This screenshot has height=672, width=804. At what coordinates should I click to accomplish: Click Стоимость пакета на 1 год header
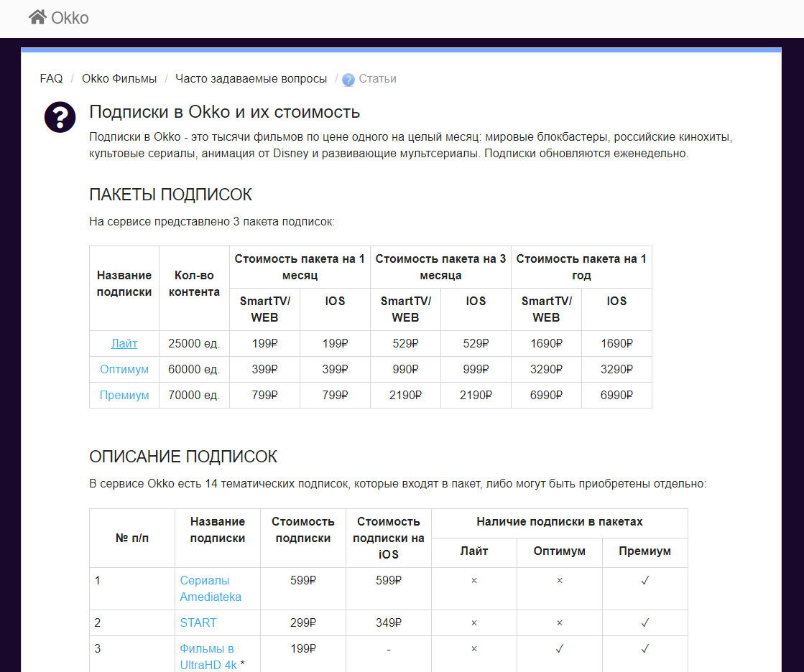[x=581, y=267]
